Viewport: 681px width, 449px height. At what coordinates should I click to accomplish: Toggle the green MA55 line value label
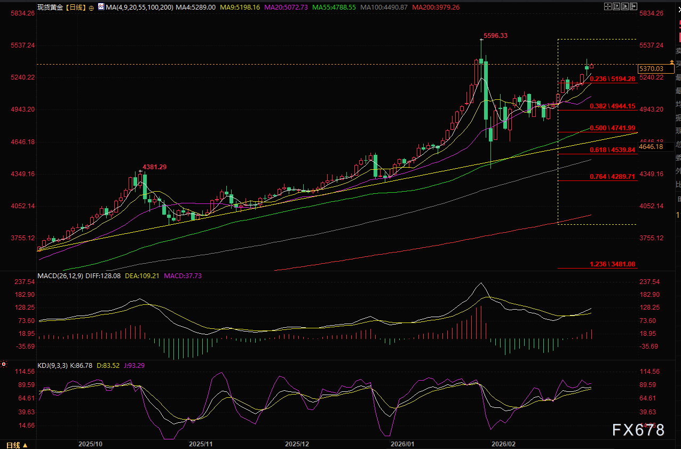(x=334, y=7)
